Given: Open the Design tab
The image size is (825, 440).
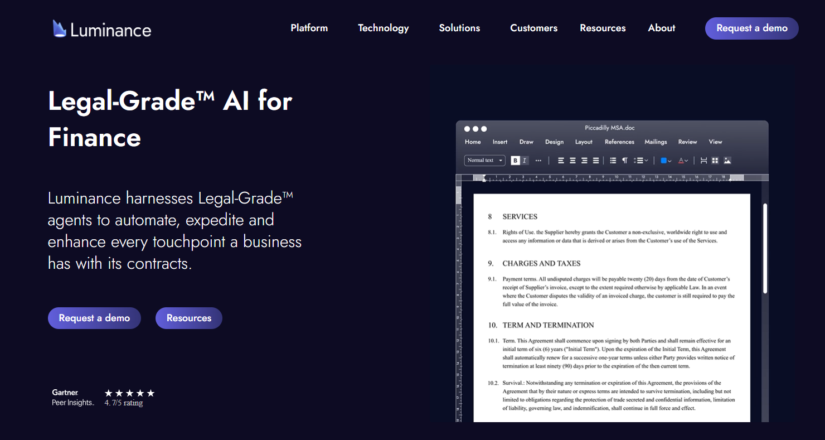Looking at the screenshot, I should click(554, 142).
